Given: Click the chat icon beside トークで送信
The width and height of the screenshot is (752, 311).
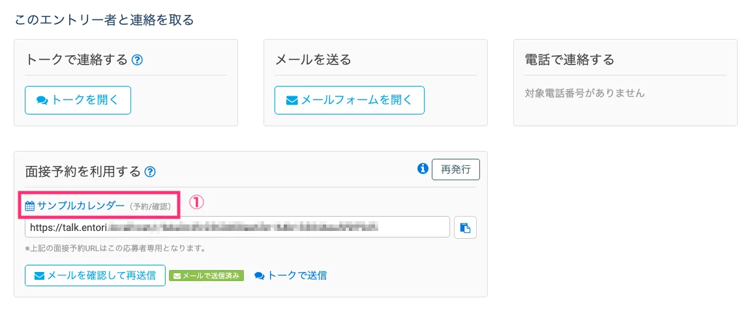Looking at the screenshot, I should click(259, 276).
